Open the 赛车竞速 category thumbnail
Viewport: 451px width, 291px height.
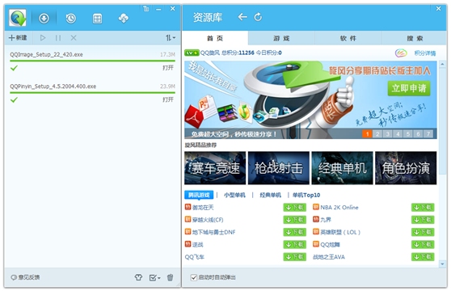coord(215,168)
